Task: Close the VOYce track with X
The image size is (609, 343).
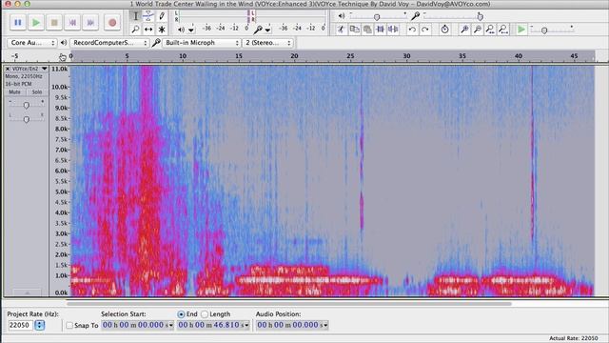Action: coord(8,69)
